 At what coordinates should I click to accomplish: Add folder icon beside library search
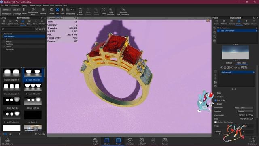(37, 29)
